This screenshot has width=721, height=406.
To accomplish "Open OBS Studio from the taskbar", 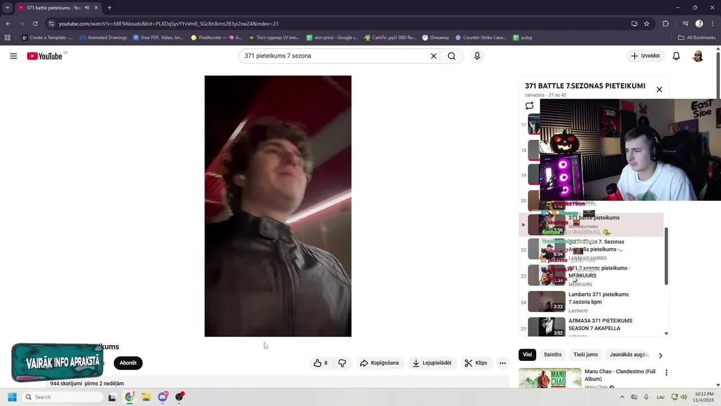I will pyautogui.click(x=180, y=397).
